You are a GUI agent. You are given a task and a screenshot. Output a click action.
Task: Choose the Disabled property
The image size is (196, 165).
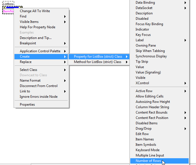[159, 19]
